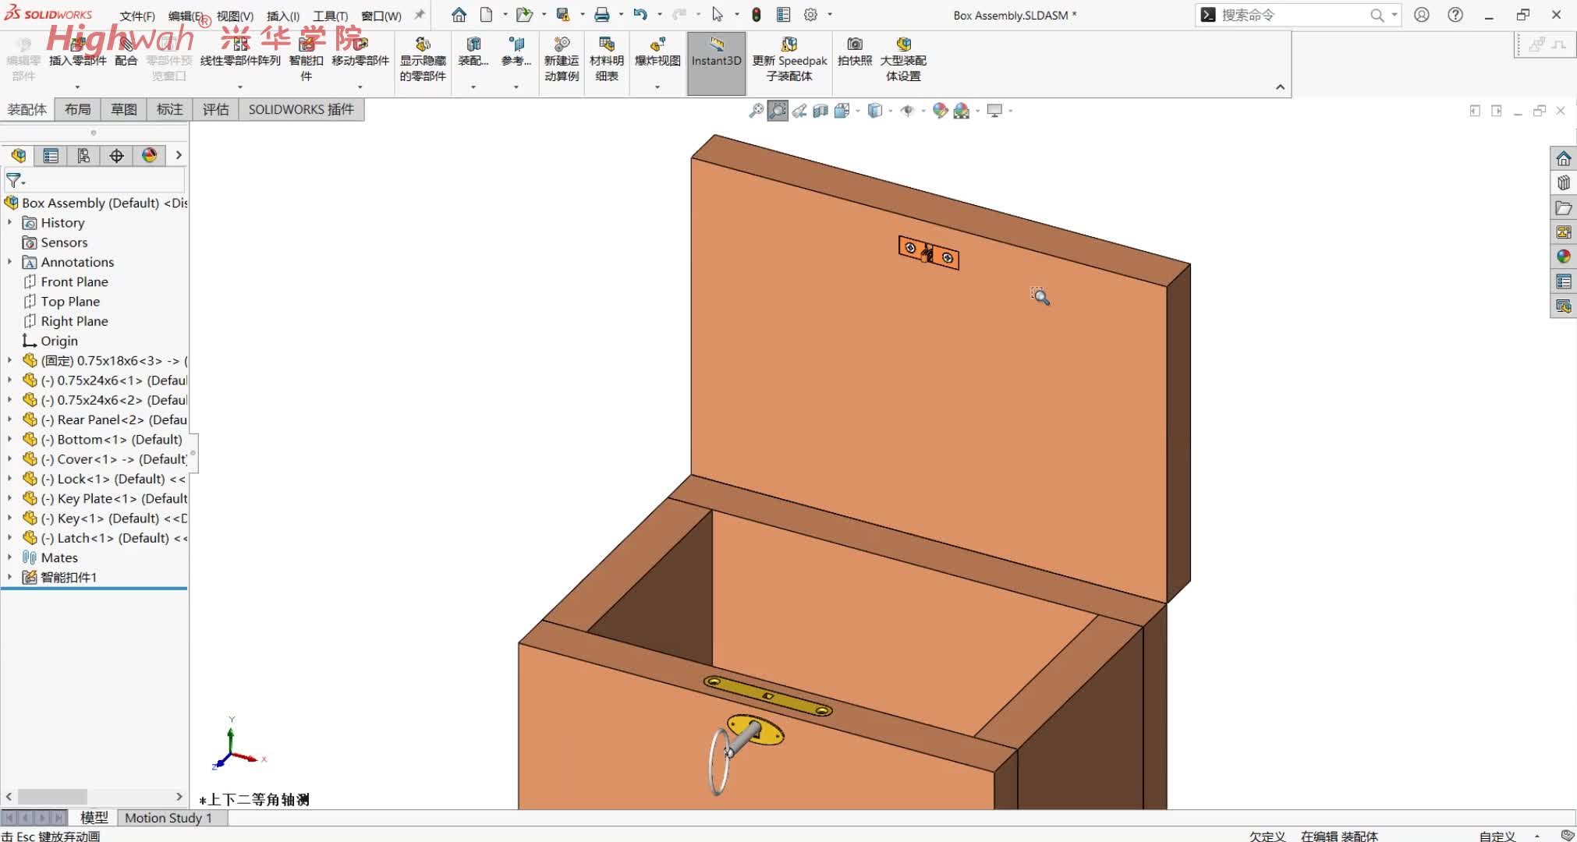
Task: Select Lock<1> in the feature tree
Action: (110, 479)
